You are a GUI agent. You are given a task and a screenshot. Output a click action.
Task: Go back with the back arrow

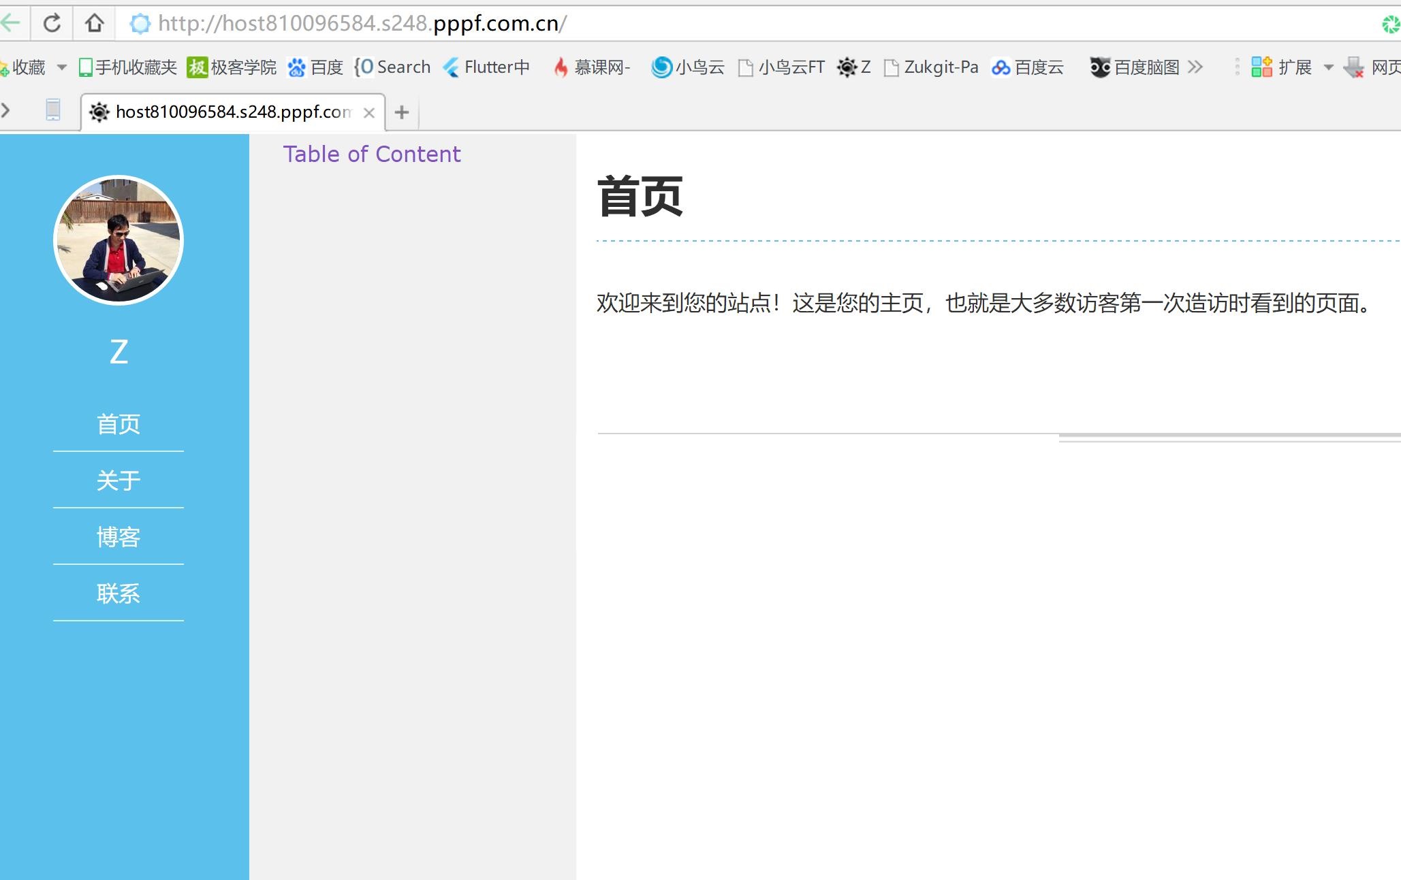click(11, 23)
